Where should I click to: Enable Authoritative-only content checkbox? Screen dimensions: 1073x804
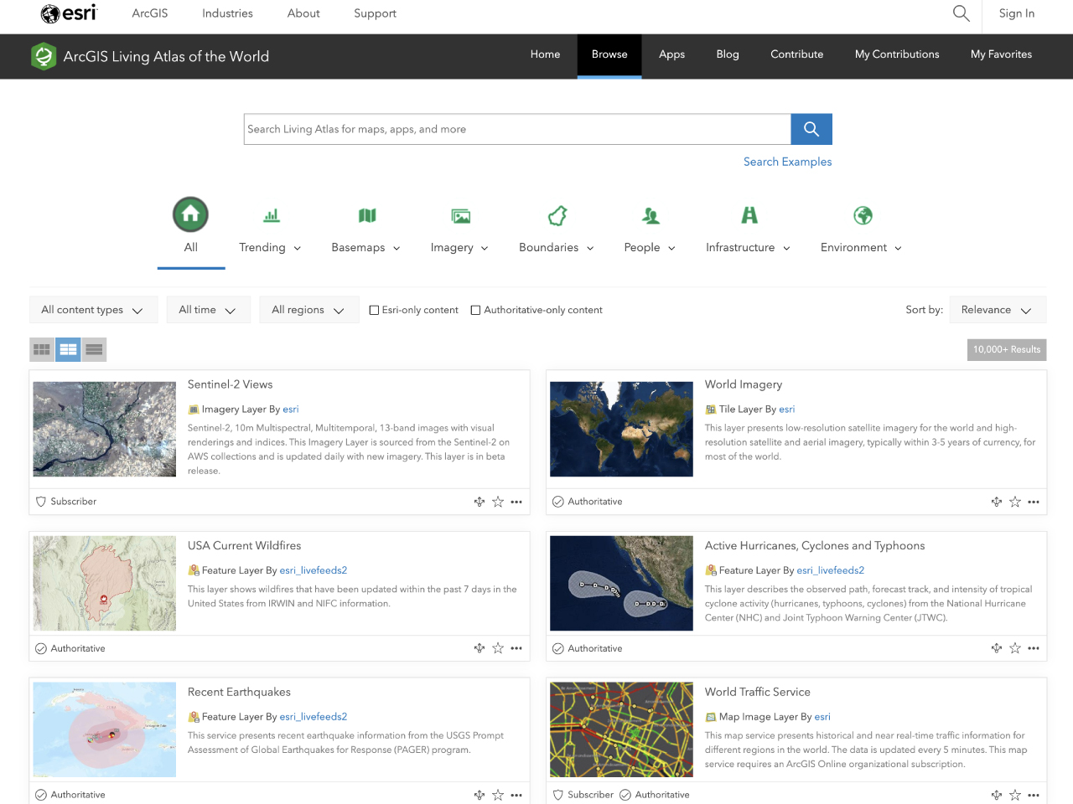pyautogui.click(x=475, y=310)
